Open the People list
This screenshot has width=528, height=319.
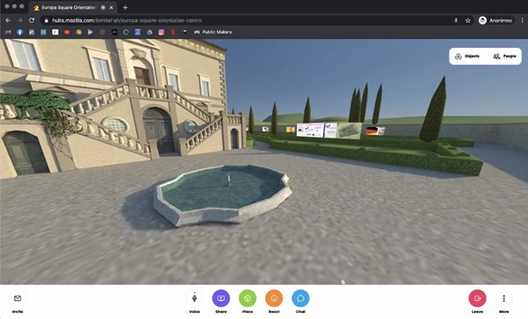click(x=504, y=56)
